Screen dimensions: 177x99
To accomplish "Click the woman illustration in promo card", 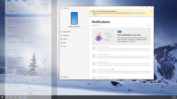I will pyautogui.click(x=99, y=37).
